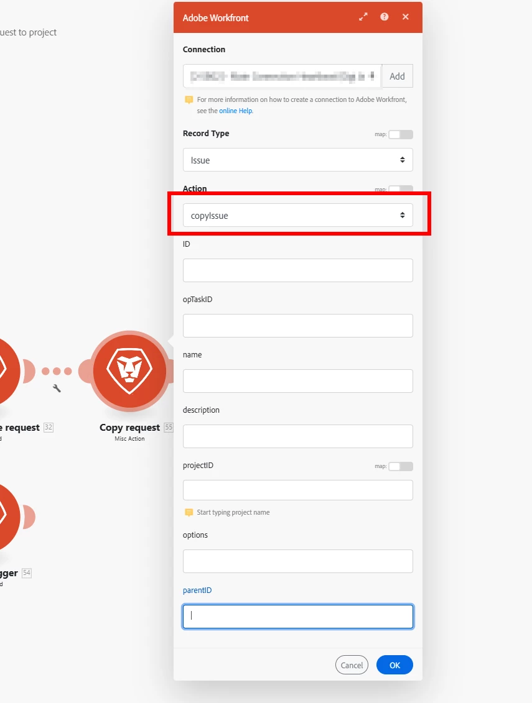This screenshot has width=532, height=703.
Task: Focus the projectID input field
Action: [x=297, y=490]
